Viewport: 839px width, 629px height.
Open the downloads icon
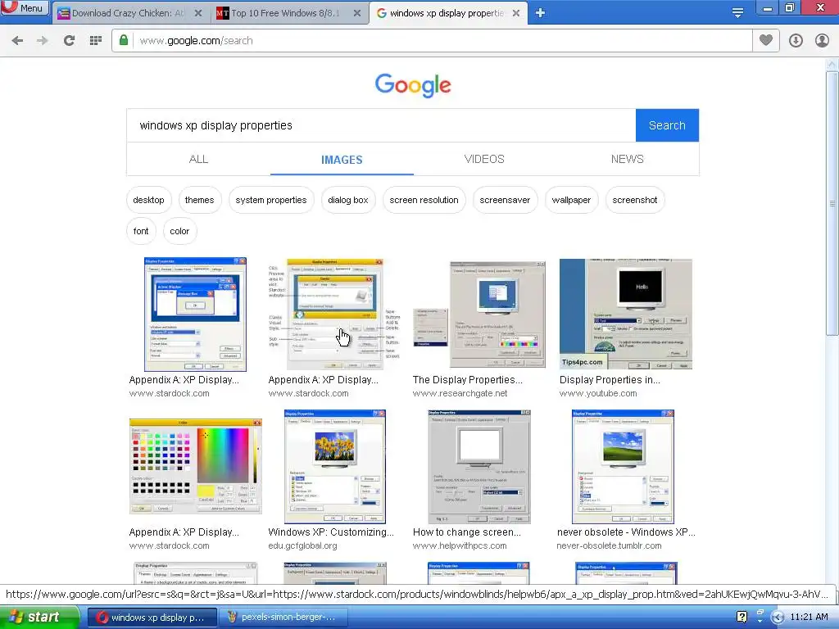coord(796,41)
